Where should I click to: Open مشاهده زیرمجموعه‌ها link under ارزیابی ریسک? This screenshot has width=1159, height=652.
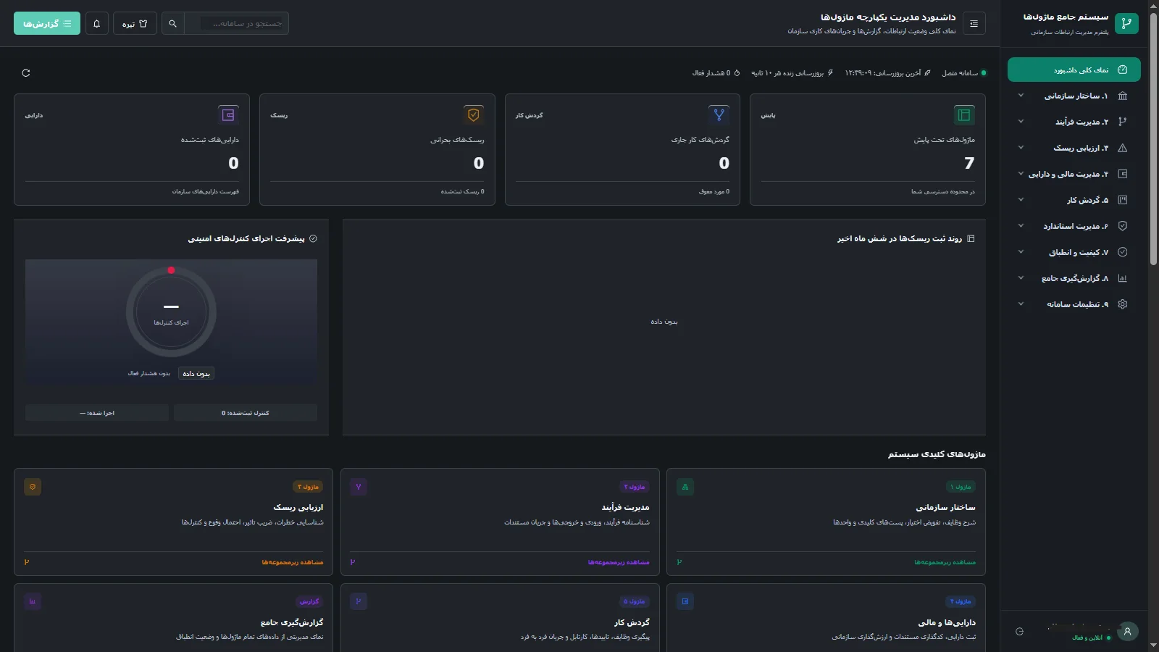(x=293, y=562)
